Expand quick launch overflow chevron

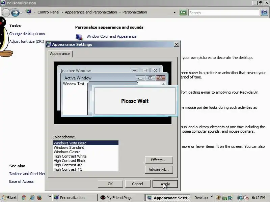pyautogui.click(x=49, y=197)
